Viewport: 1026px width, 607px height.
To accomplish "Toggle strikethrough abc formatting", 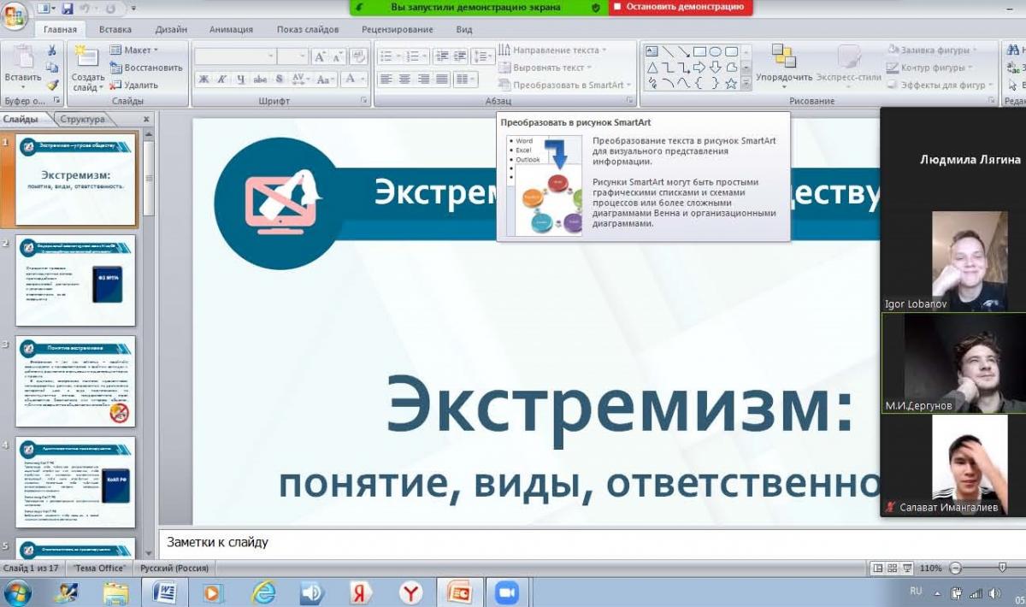I will (x=260, y=80).
